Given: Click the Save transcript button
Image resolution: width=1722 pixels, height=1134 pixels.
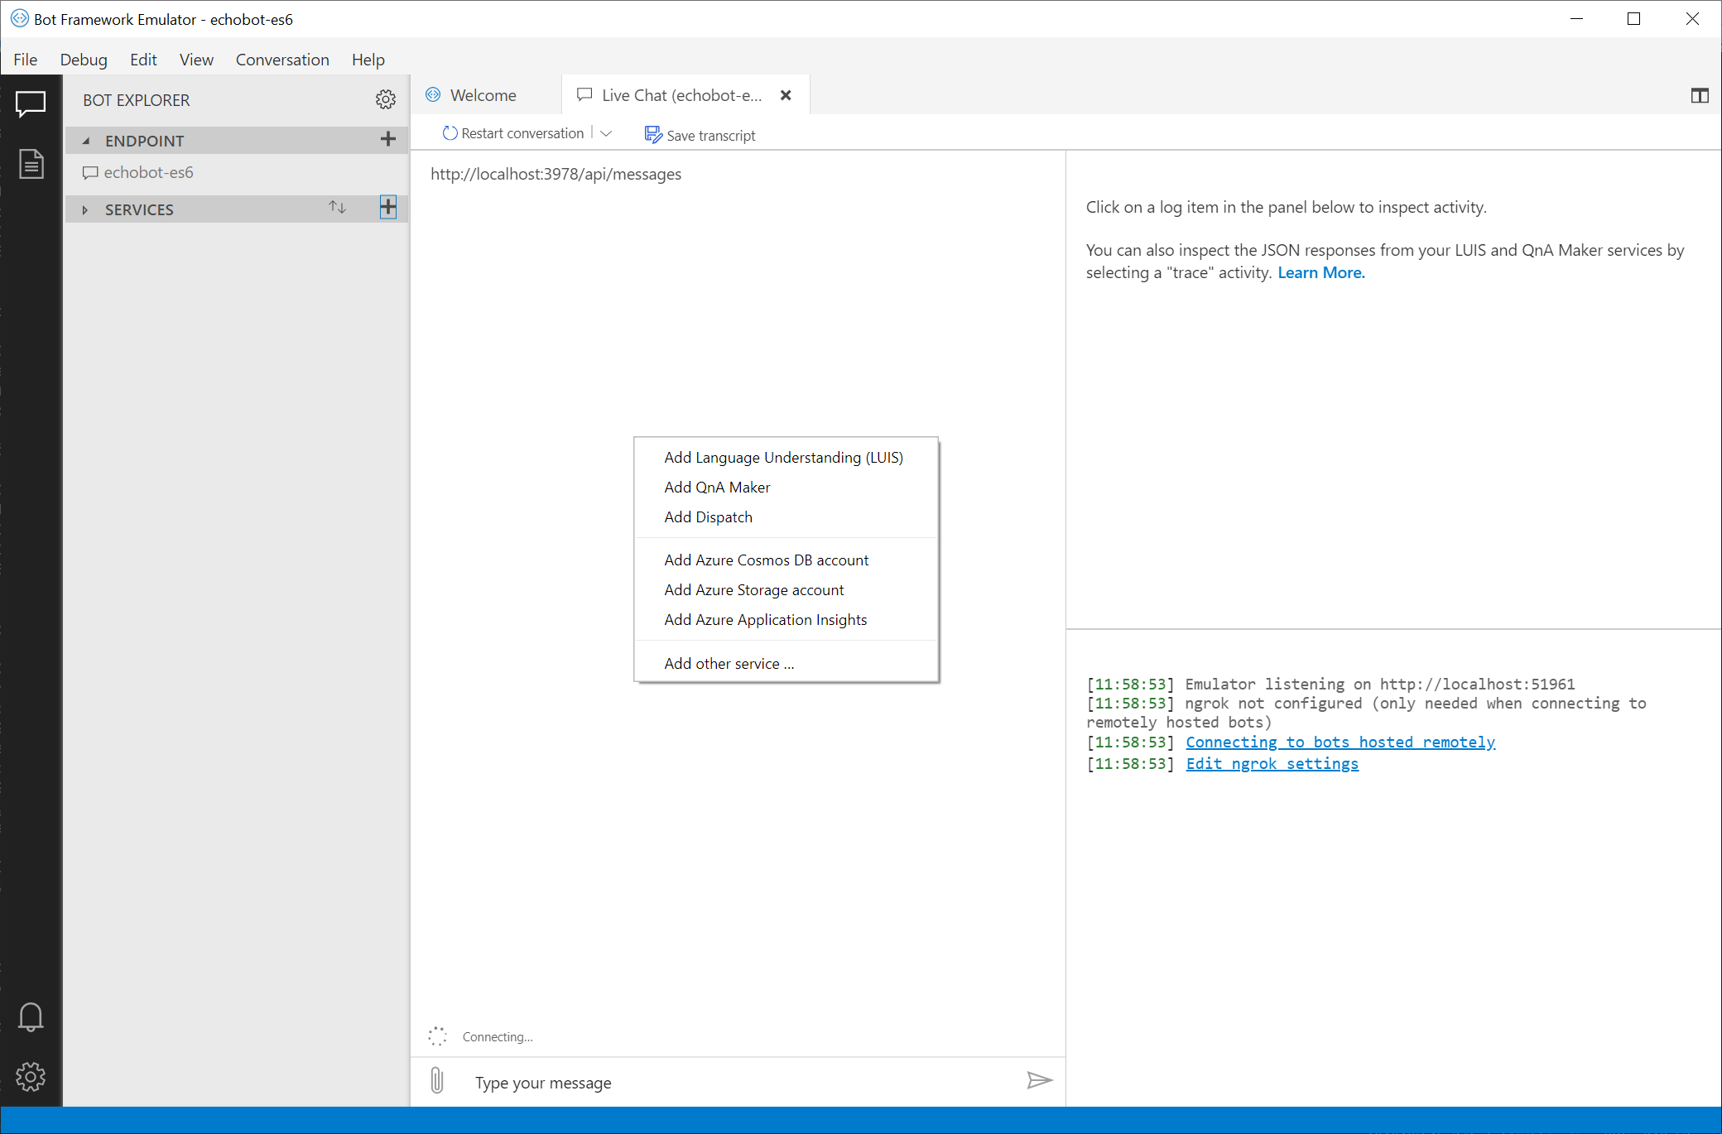Looking at the screenshot, I should [x=700, y=135].
